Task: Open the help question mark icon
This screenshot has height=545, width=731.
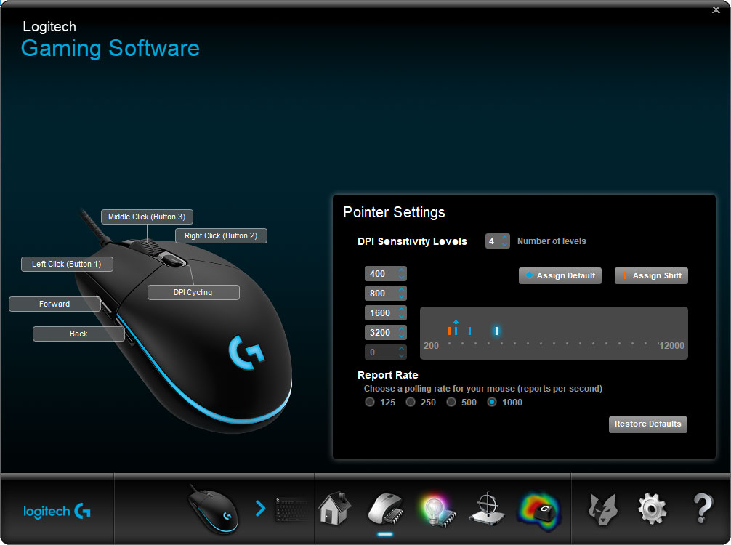Action: pos(703,509)
